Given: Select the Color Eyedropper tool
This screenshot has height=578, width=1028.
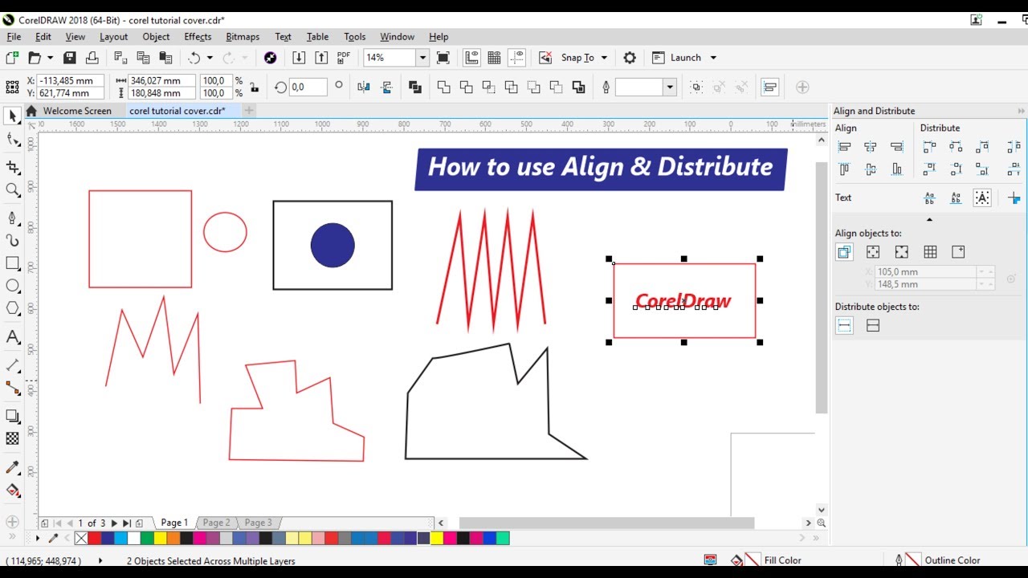Looking at the screenshot, I should tap(12, 467).
